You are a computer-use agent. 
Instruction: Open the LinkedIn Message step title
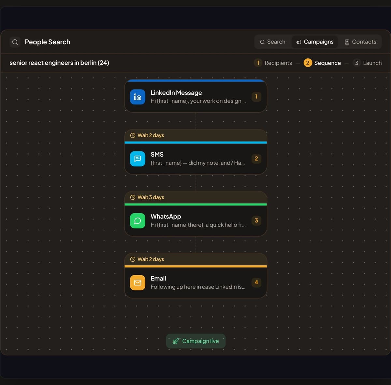176,93
